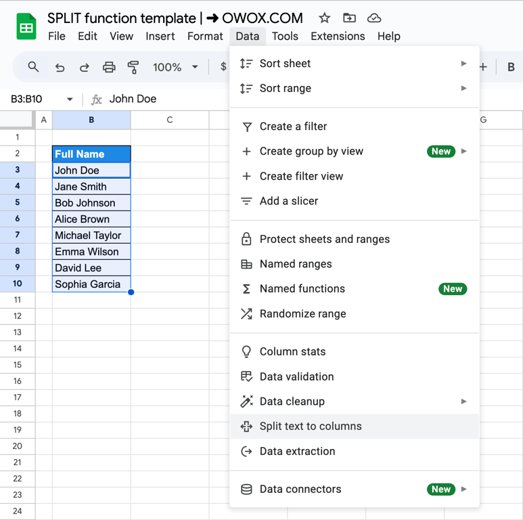Viewport: 523px width, 520px height.
Task: Click the Split text to columns icon
Action: 246,426
